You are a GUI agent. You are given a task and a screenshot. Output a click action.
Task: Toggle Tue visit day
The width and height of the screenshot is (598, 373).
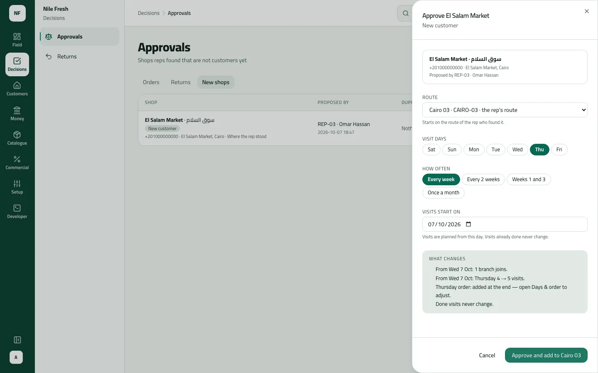point(496,150)
